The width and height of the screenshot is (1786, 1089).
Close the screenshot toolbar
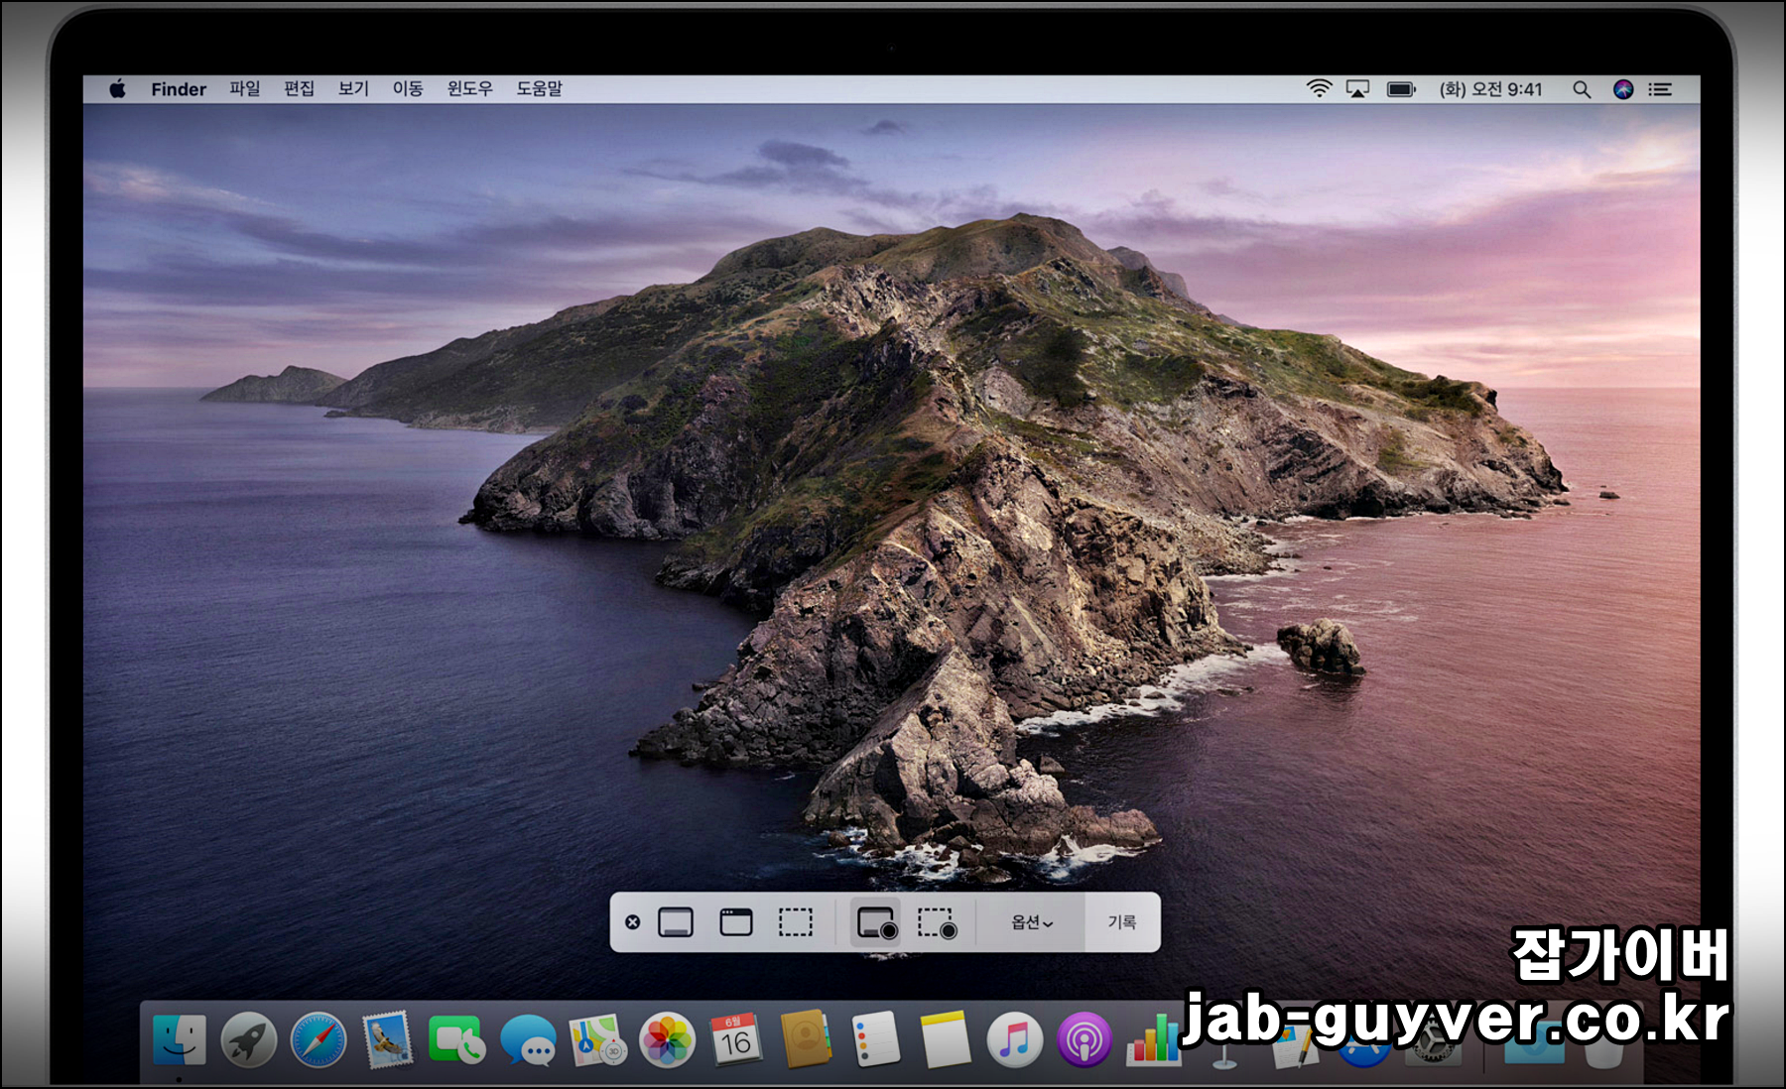pyautogui.click(x=632, y=922)
